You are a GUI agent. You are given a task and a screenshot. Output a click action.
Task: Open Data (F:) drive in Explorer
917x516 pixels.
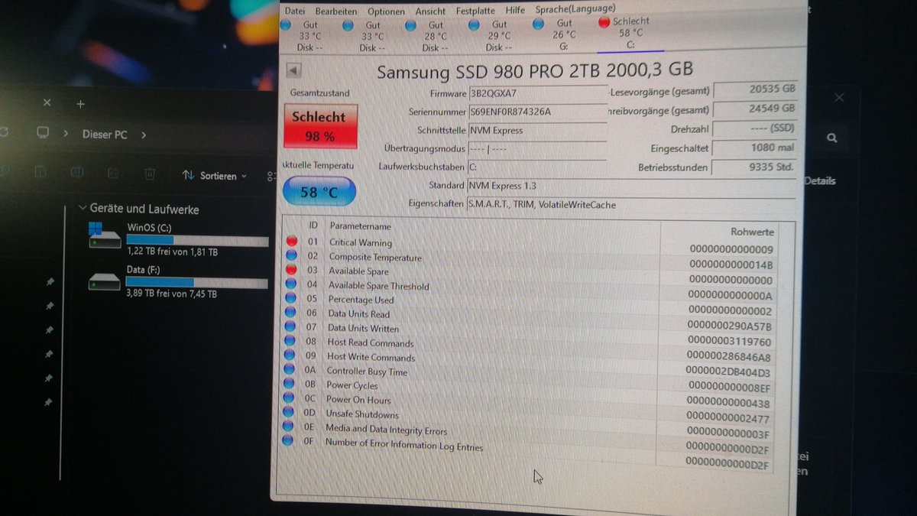(x=179, y=281)
